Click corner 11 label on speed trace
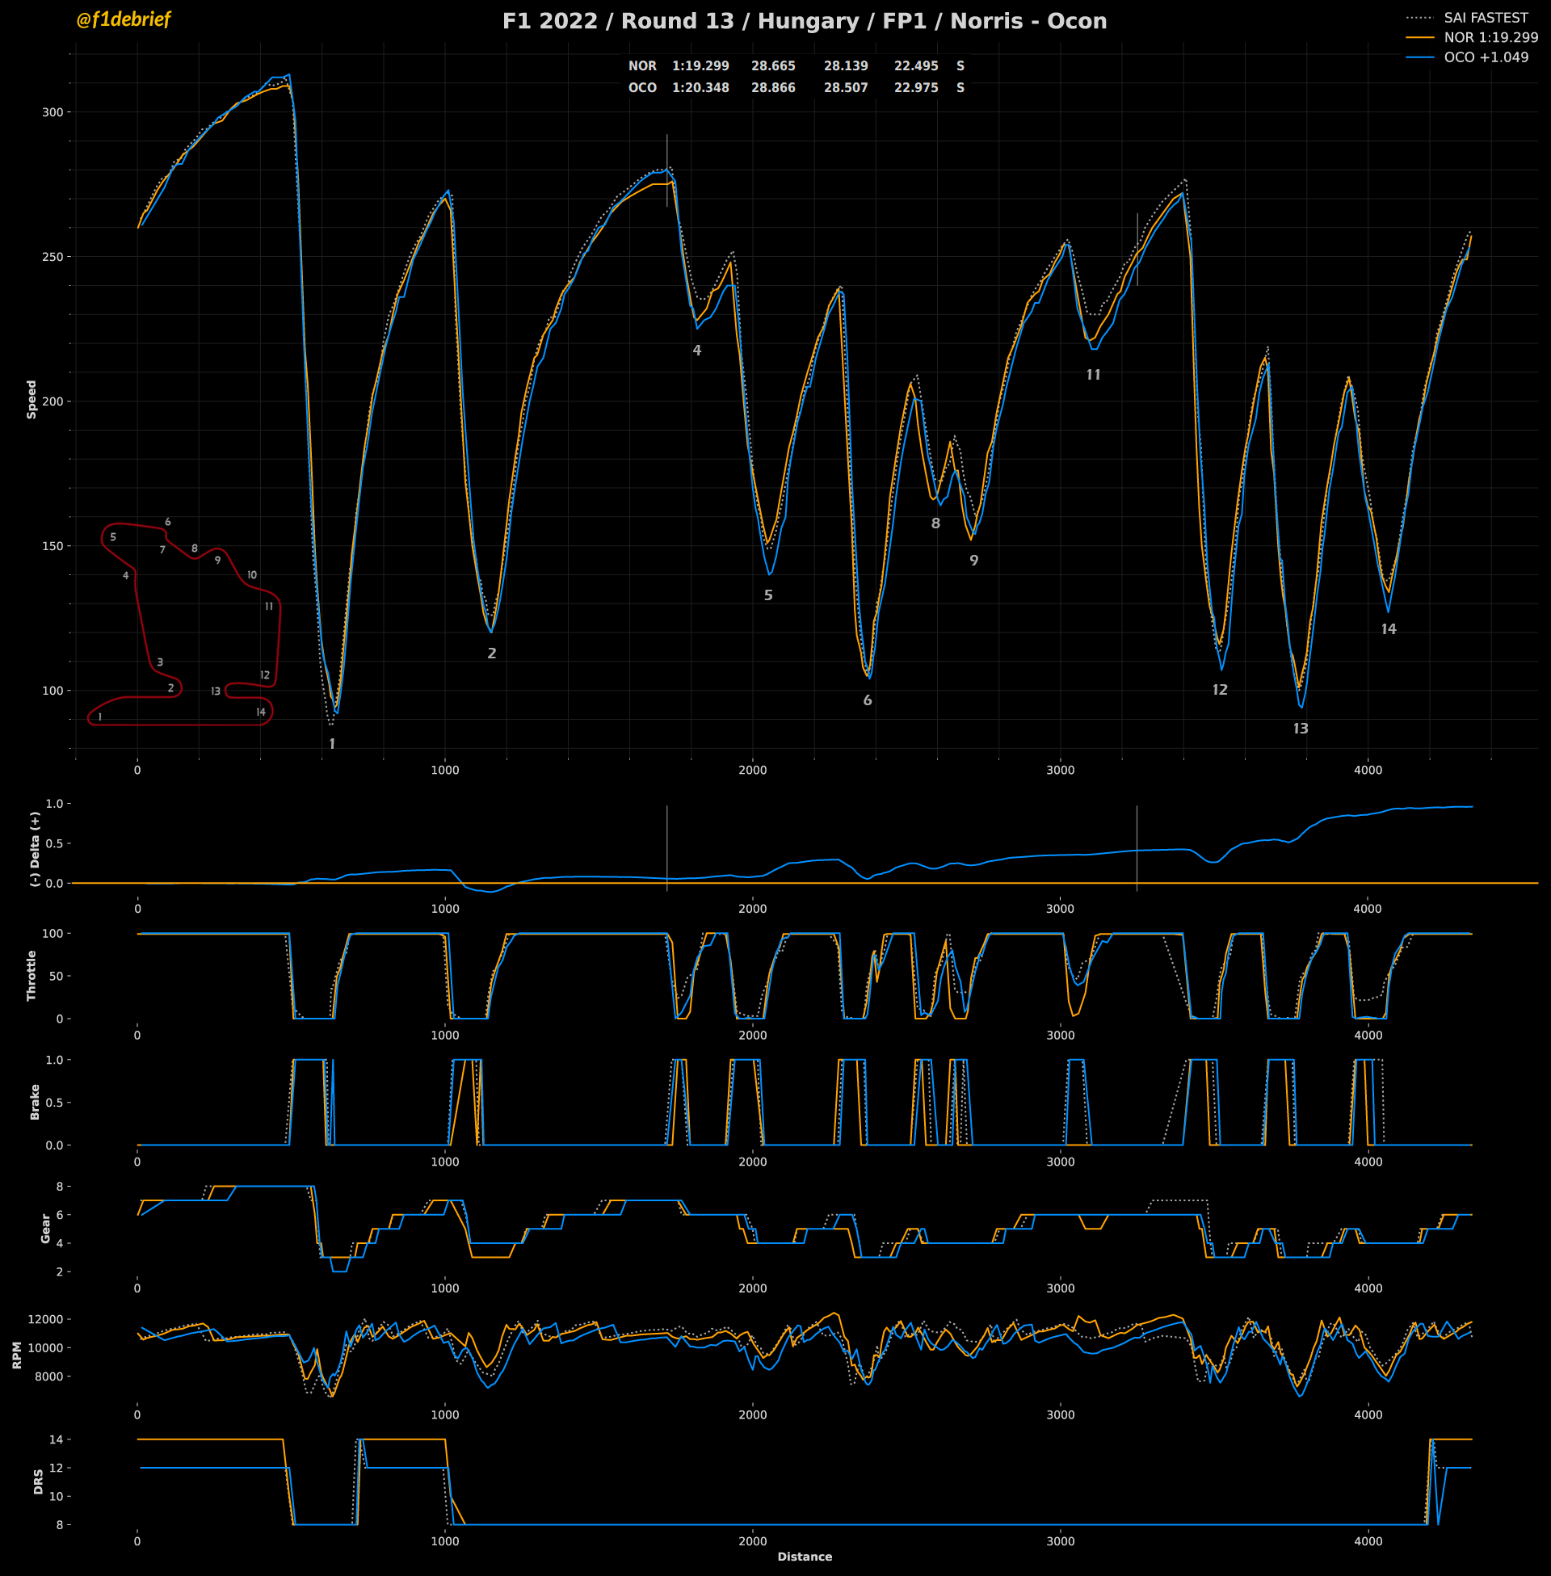The width and height of the screenshot is (1551, 1576). (1093, 375)
